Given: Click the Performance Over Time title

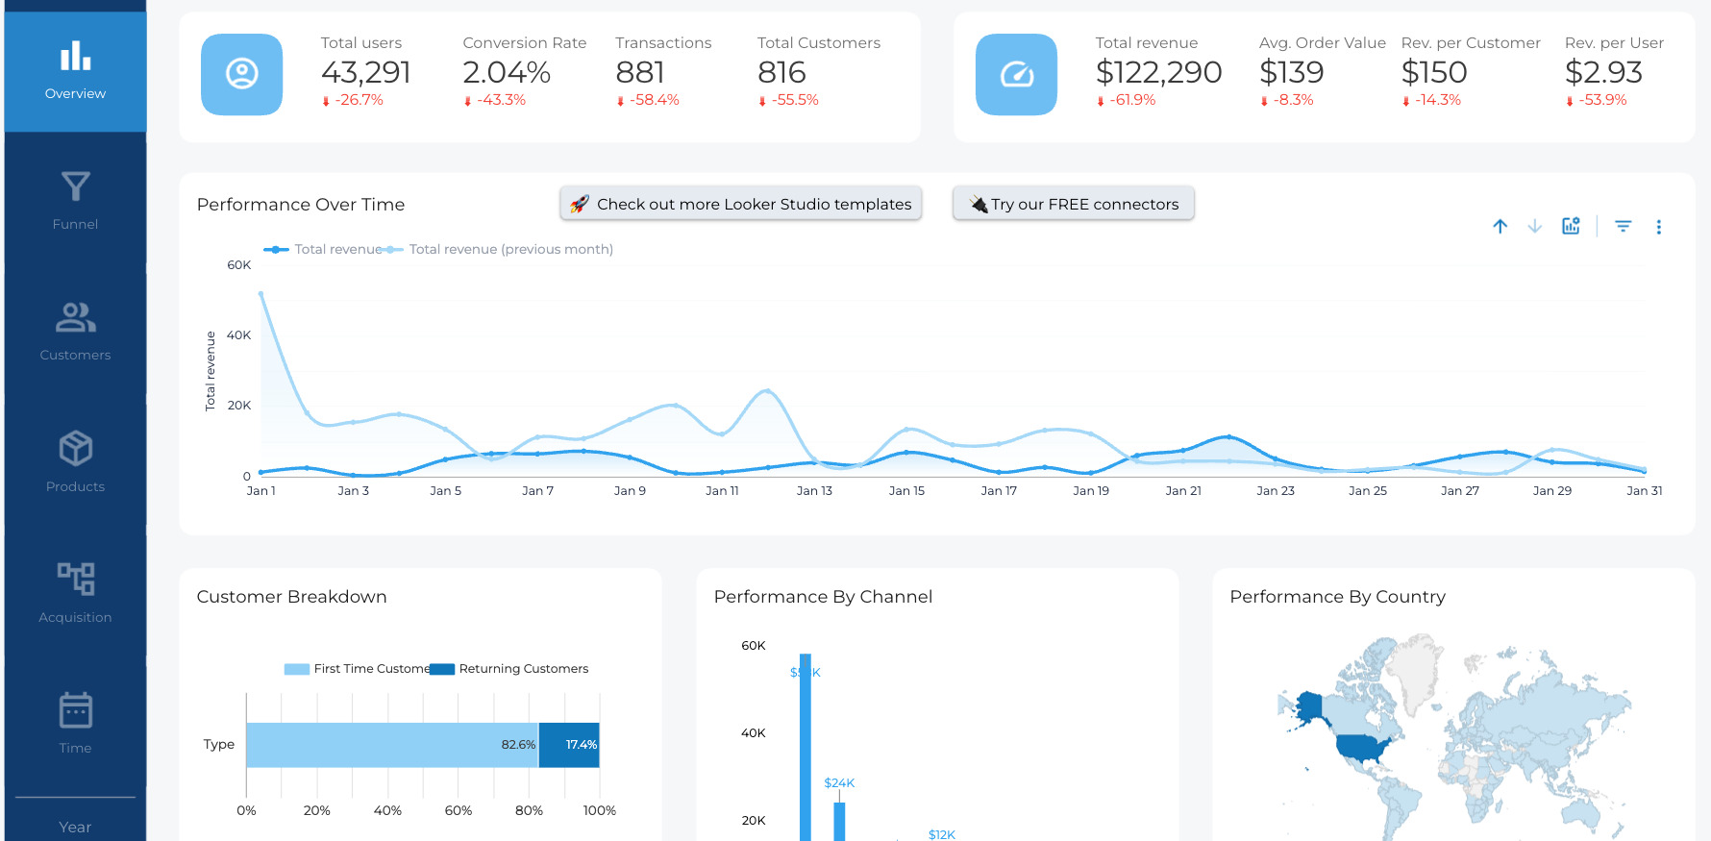Looking at the screenshot, I should click(x=301, y=205).
